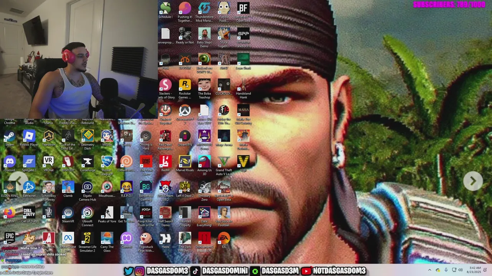Select Mafia The Old Country icon
Image resolution: width=492 pixels, height=276 pixels.
[x=243, y=115]
